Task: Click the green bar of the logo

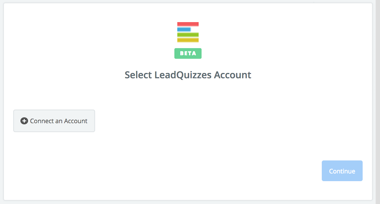Action: pos(188,35)
